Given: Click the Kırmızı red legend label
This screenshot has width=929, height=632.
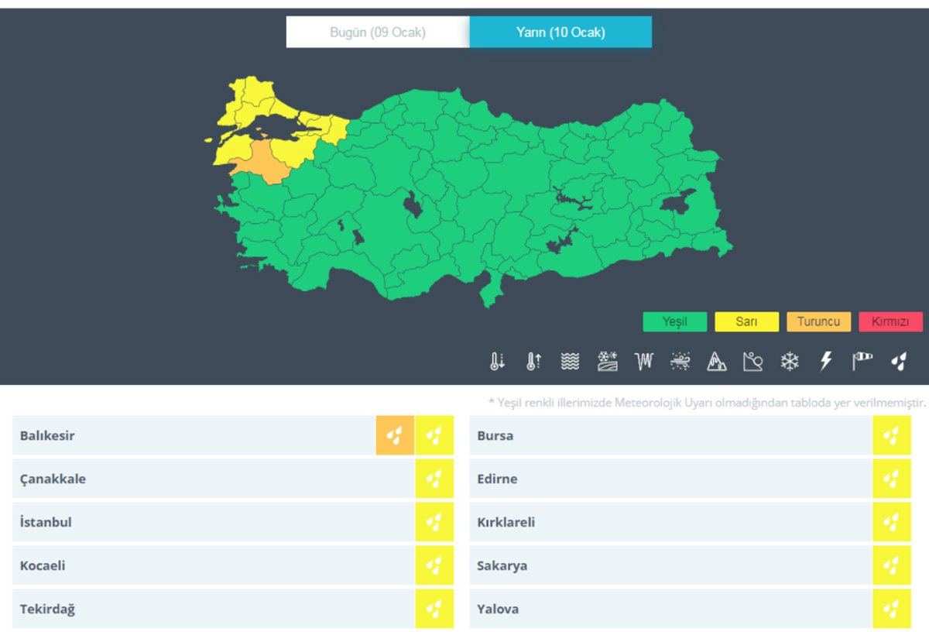Looking at the screenshot, I should click(x=890, y=321).
